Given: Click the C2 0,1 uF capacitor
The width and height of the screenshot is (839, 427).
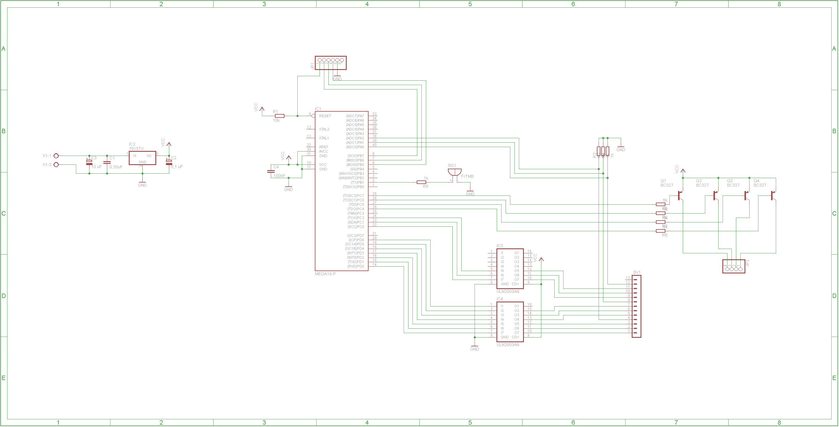Looking at the screenshot, I should 169,162.
